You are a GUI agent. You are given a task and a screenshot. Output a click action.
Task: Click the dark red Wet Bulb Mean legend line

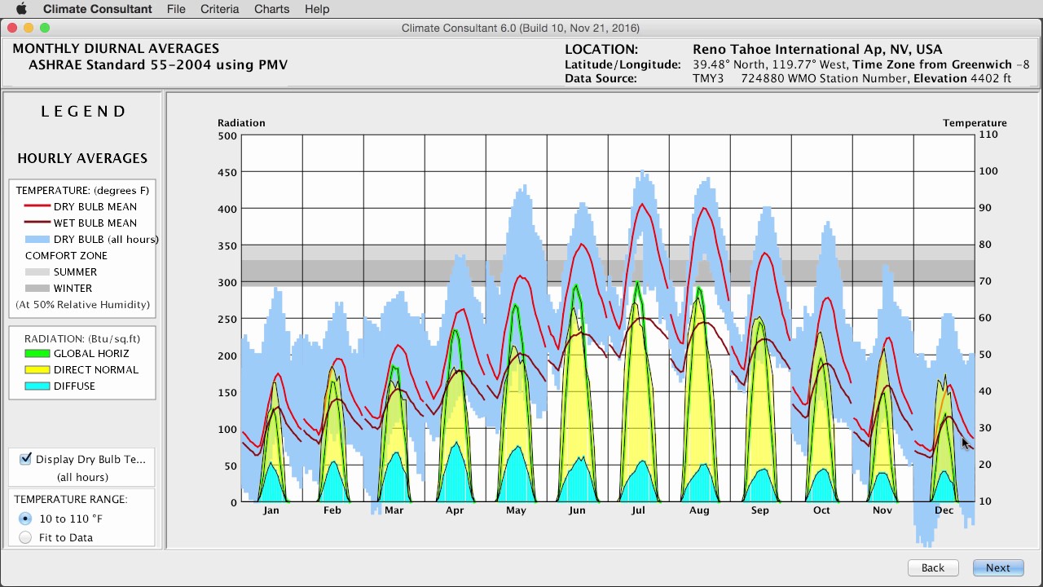point(37,223)
